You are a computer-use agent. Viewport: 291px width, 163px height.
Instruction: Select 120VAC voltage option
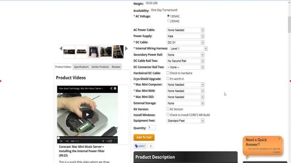(x=168, y=16)
